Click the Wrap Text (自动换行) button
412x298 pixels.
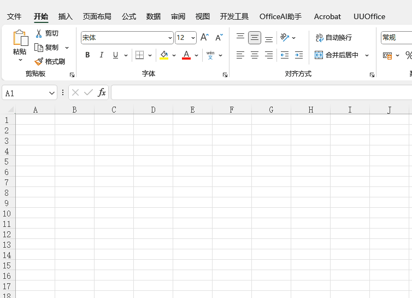pyautogui.click(x=334, y=38)
